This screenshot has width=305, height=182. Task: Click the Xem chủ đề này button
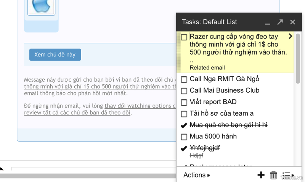(55, 55)
